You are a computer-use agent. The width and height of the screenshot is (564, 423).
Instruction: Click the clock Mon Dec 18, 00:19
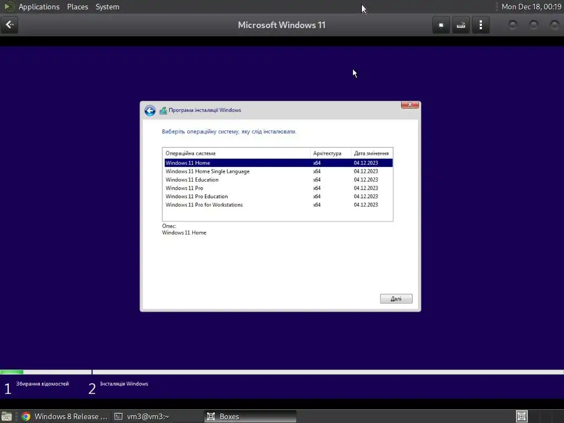tap(532, 7)
